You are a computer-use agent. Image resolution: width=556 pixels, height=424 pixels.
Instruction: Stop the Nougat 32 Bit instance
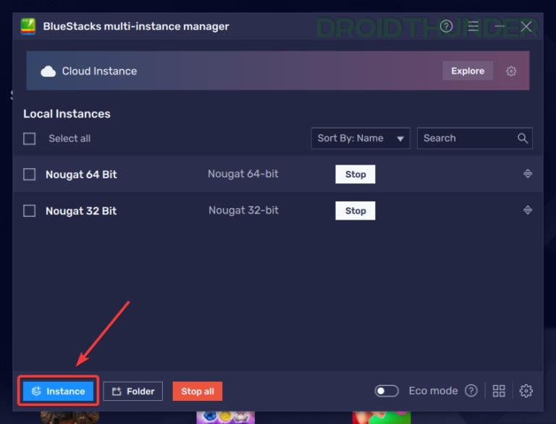tap(355, 211)
